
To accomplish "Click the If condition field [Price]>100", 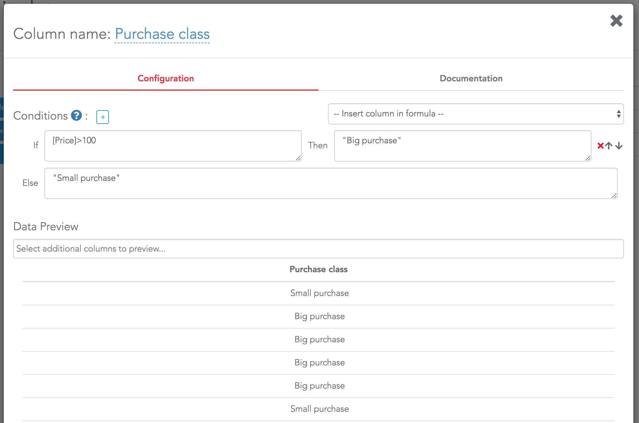I will [x=173, y=146].
